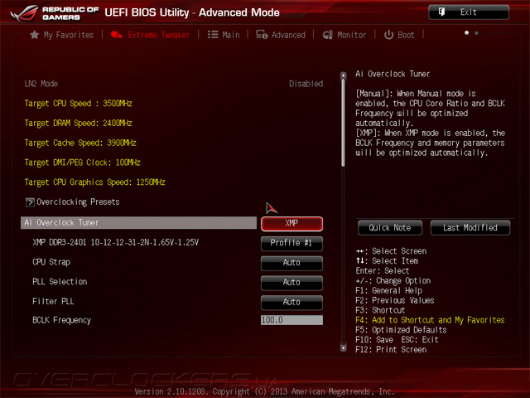Click the XMP DDR3-2401 timings label
530x398 pixels.
coord(116,242)
